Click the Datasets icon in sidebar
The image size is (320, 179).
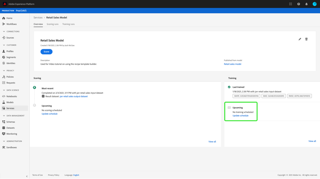coord(4,128)
